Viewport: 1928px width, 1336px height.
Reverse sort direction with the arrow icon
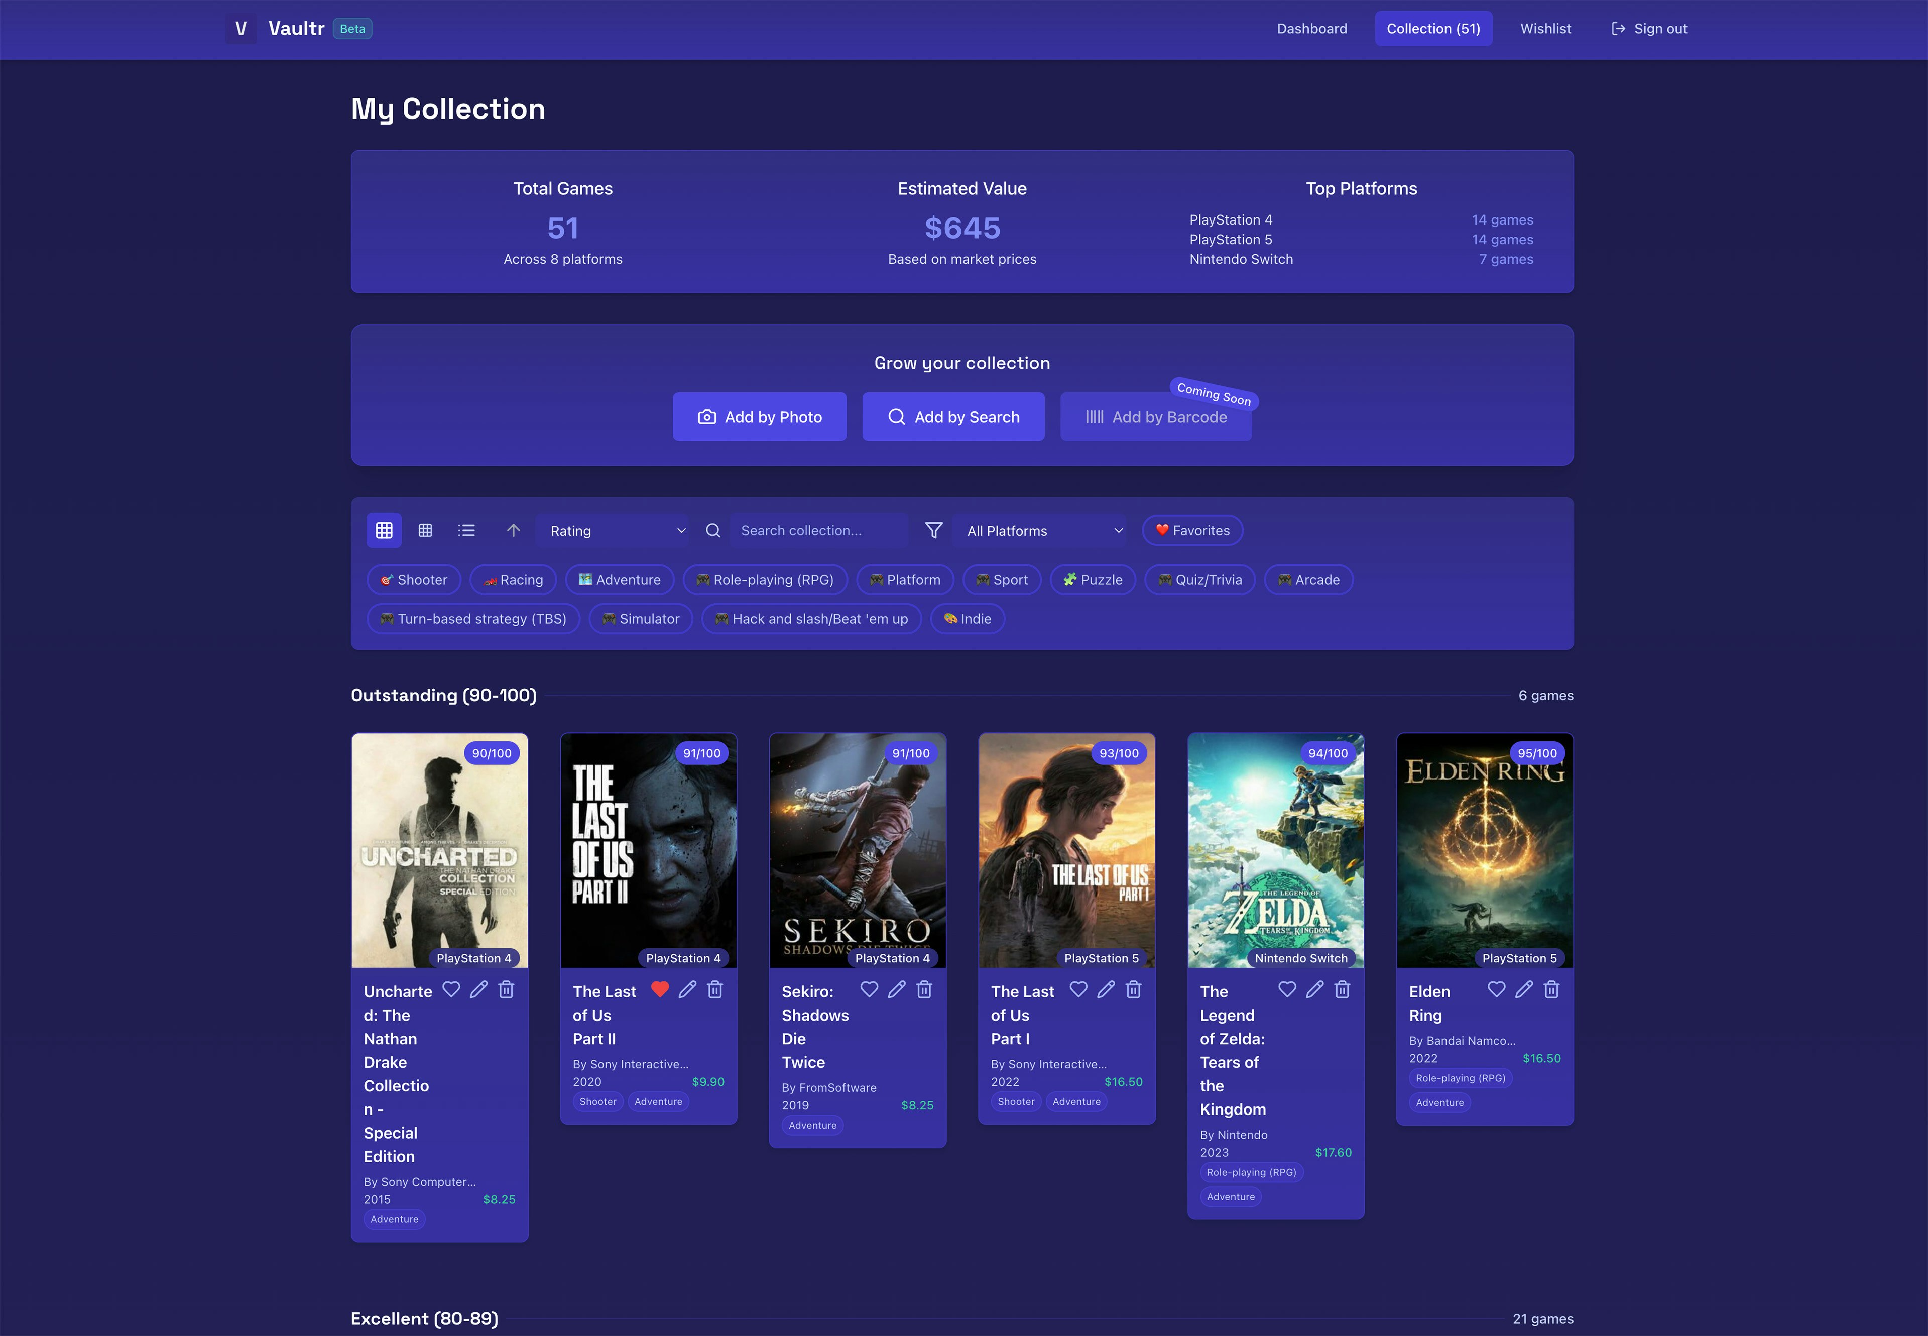point(513,531)
